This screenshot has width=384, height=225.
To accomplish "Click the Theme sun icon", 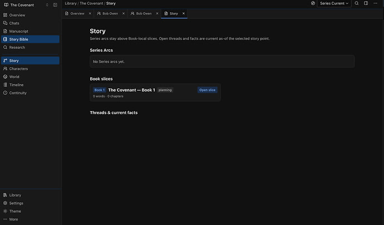I will coord(5,211).
